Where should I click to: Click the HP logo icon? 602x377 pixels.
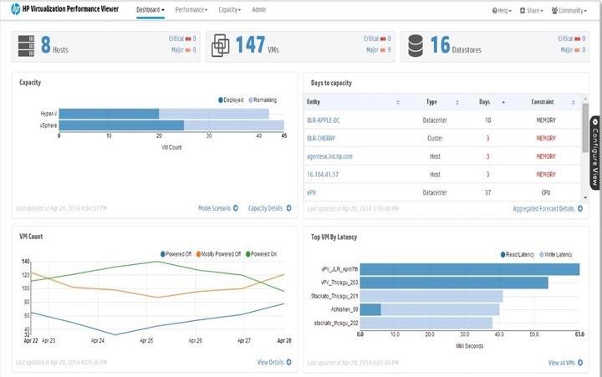point(16,9)
